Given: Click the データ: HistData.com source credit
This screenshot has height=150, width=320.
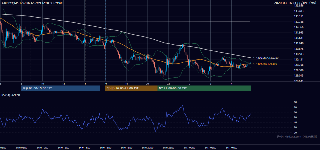Looking at the screenshot, I should [297, 136].
